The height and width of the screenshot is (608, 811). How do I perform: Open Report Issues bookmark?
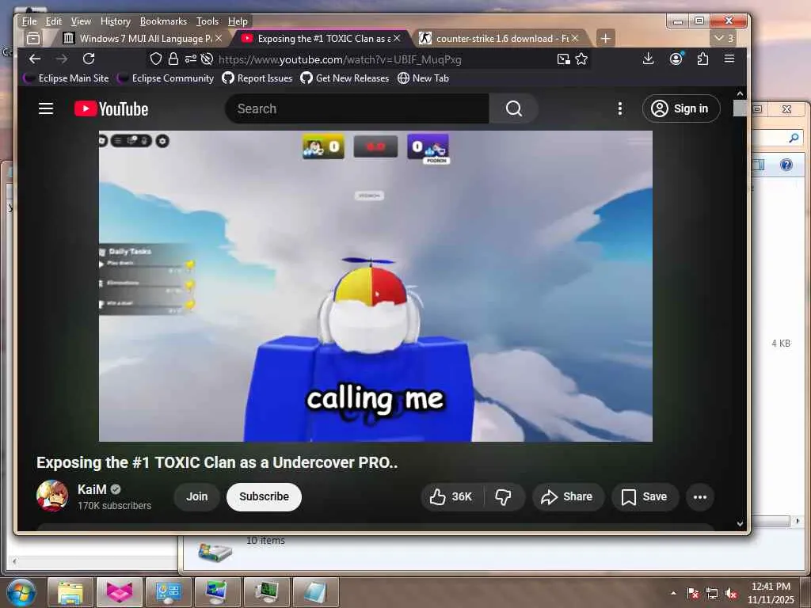(x=257, y=78)
